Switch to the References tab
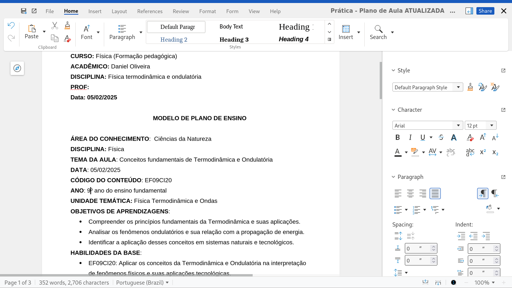512x288 pixels. click(150, 11)
